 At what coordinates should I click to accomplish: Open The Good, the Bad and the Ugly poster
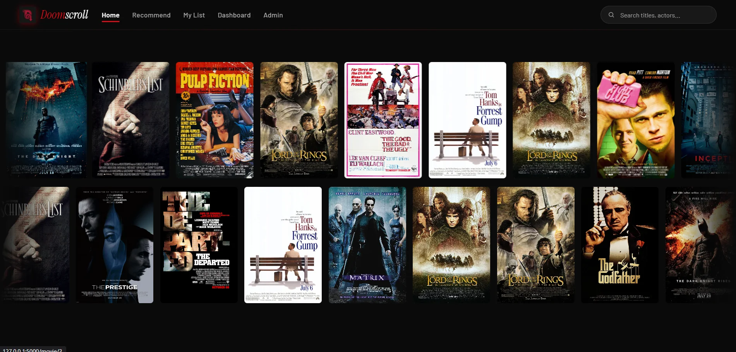click(383, 120)
